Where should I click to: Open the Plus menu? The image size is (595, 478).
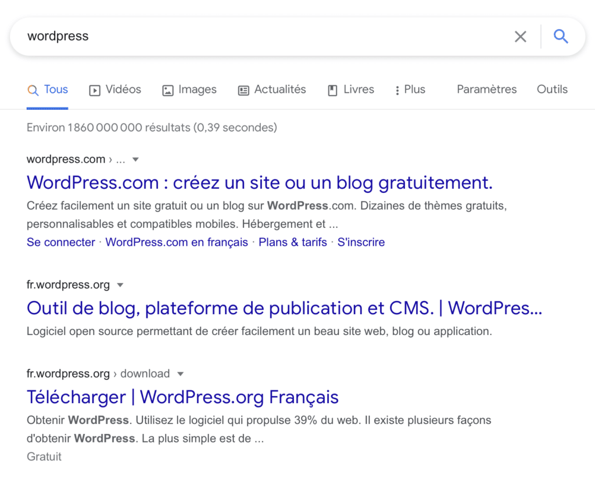point(410,89)
